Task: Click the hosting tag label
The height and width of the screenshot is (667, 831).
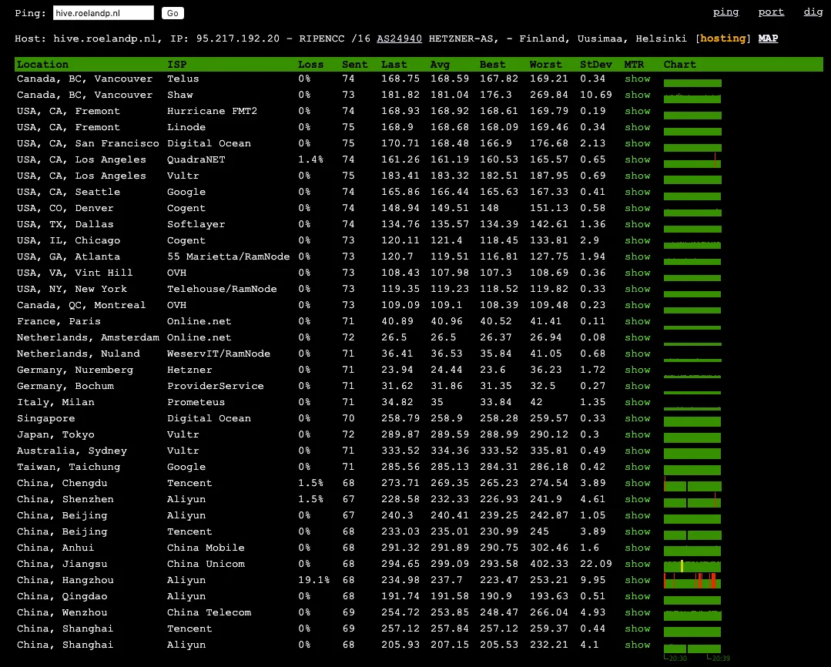Action: coord(722,39)
